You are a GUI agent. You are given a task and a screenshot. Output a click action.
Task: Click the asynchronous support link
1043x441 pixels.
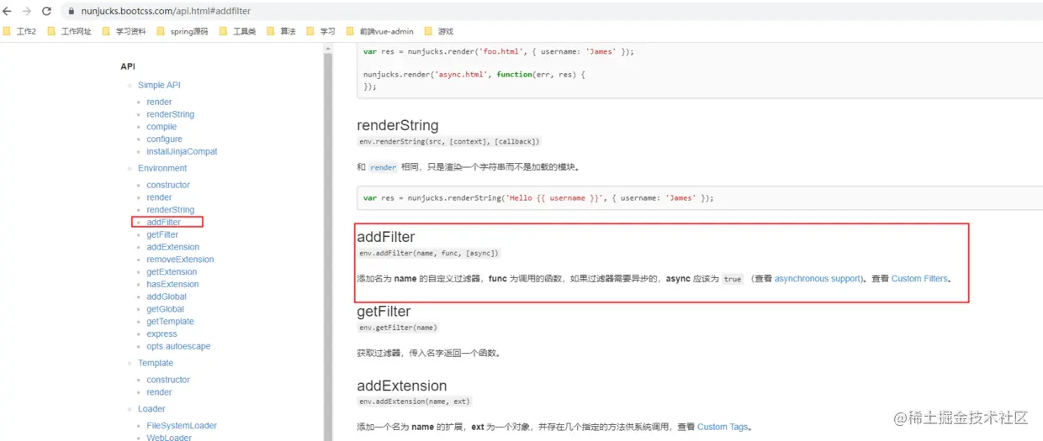(x=818, y=278)
